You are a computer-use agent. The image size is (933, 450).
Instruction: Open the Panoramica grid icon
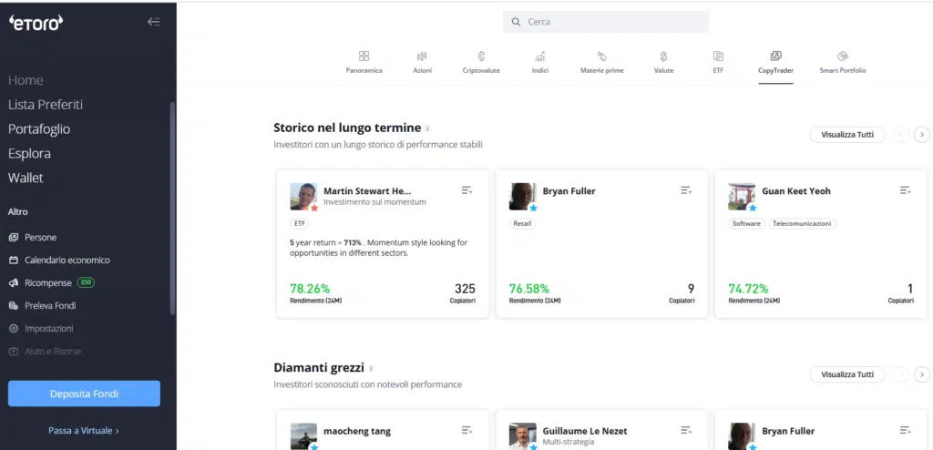point(364,56)
